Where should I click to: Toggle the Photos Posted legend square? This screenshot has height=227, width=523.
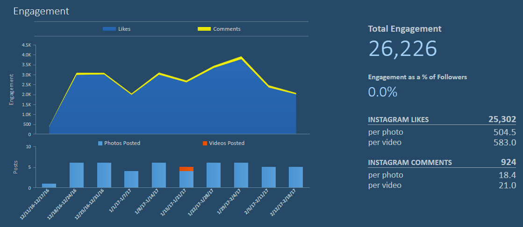point(100,143)
